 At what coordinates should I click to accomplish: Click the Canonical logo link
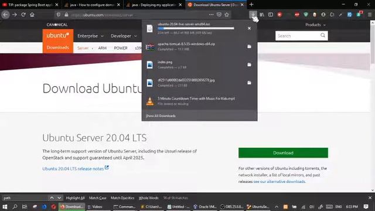[57, 25]
